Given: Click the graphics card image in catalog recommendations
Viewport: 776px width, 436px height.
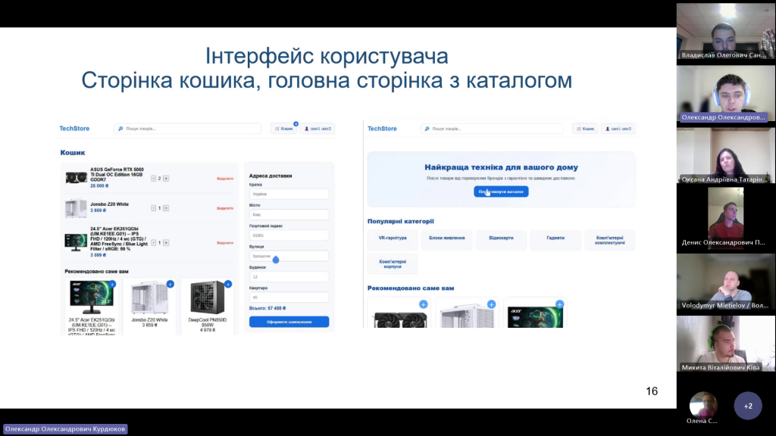Looking at the screenshot, I should coord(400,319).
